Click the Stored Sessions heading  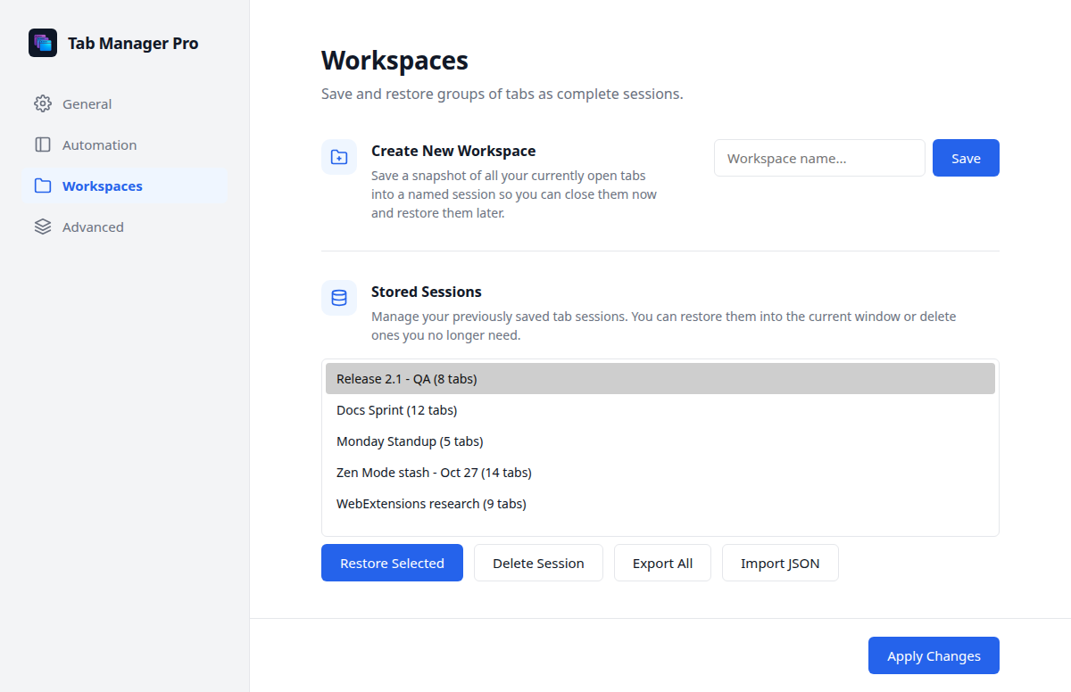click(427, 292)
